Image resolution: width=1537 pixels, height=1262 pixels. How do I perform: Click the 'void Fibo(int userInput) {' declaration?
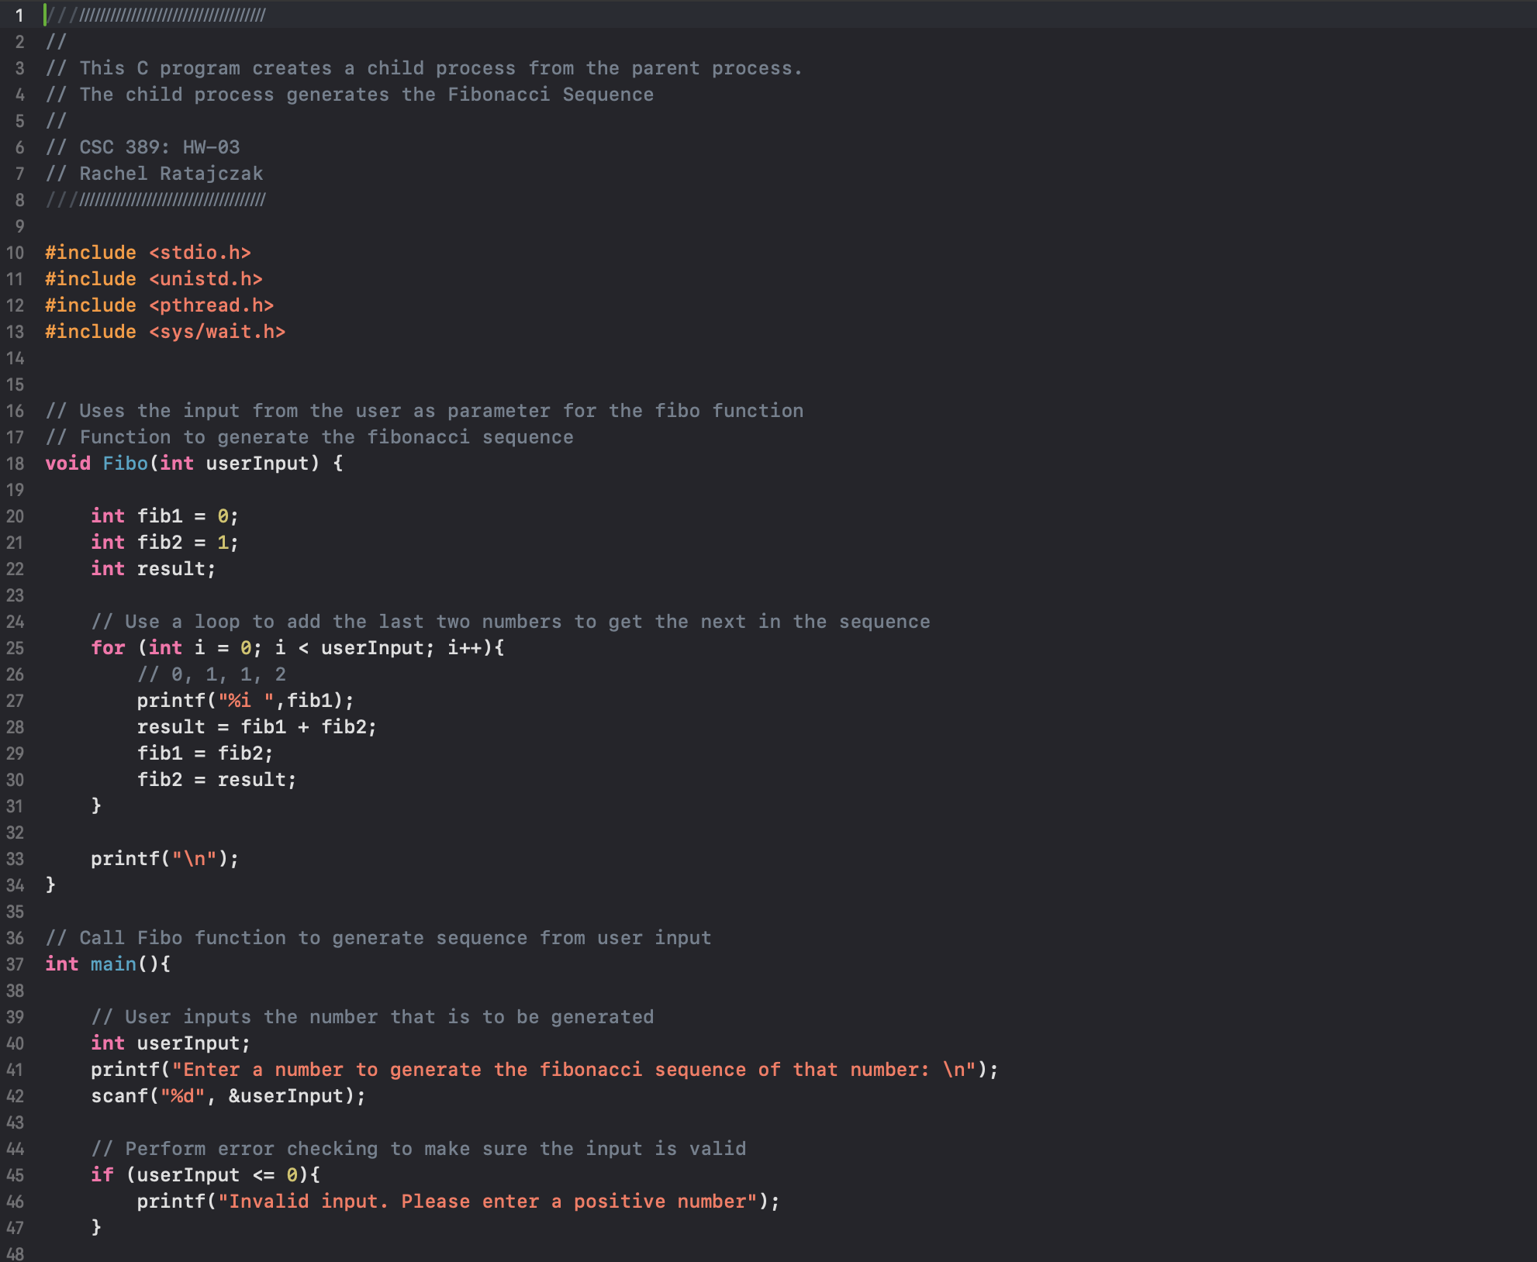point(194,464)
